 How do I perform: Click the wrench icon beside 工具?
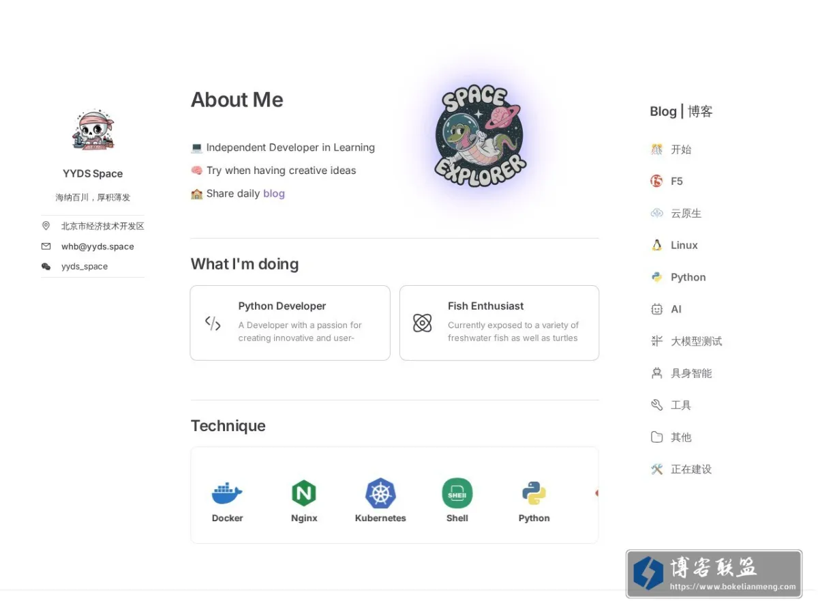point(656,405)
